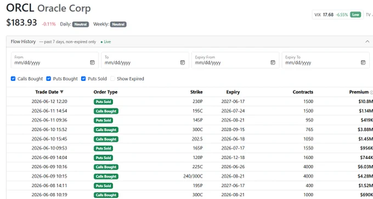Sort table by Order Type column
This screenshot has height=199, width=373.
point(105,92)
